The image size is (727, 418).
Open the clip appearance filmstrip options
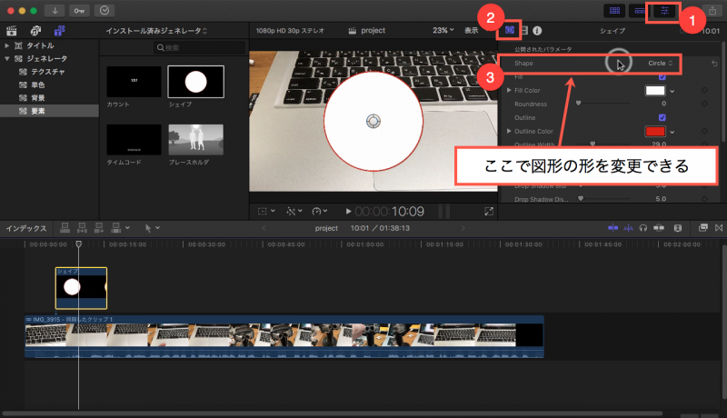point(677,227)
